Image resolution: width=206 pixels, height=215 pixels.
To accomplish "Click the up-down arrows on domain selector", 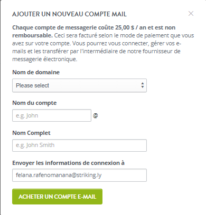I will (143, 85).
